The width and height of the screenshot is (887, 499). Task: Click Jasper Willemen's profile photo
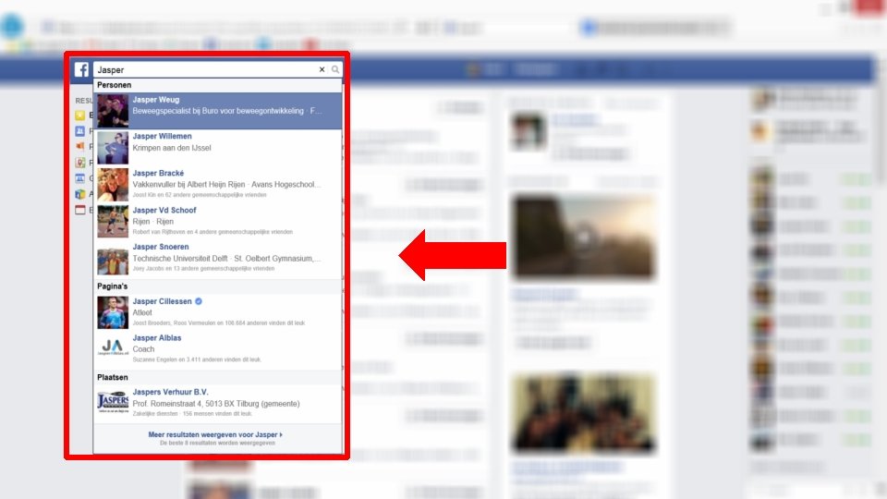[x=113, y=148]
